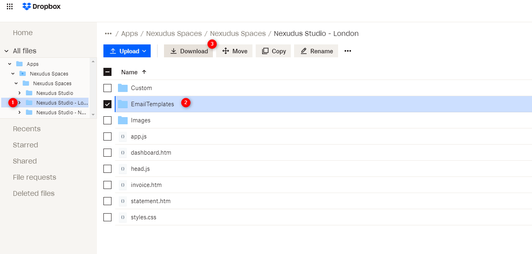Image resolution: width=532 pixels, height=254 pixels.
Task: Check the head.js checkbox
Action: 107,169
